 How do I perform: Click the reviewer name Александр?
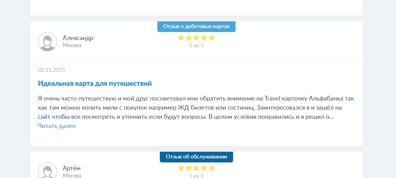[78, 38]
